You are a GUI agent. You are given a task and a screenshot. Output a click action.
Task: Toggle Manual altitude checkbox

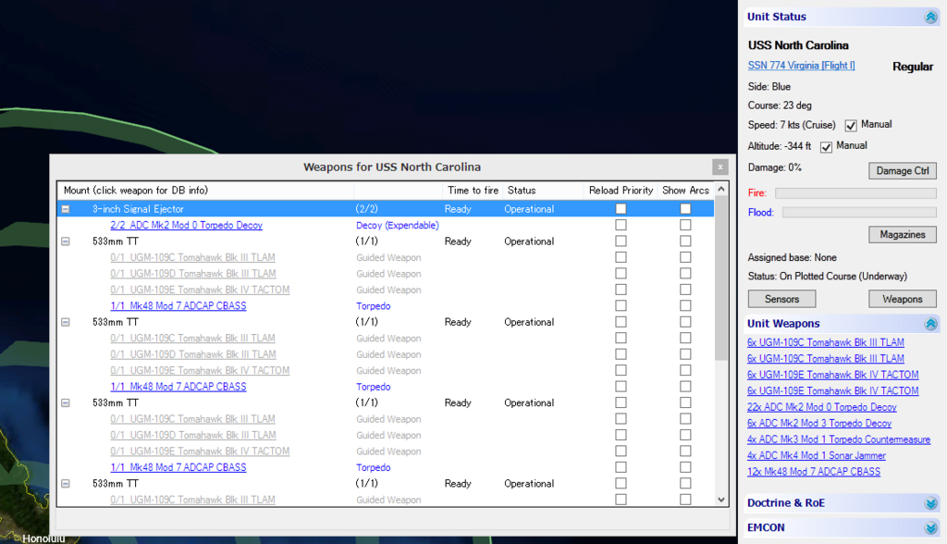point(826,146)
